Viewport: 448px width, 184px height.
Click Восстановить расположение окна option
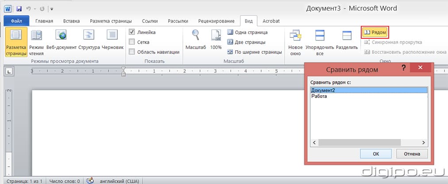[x=405, y=52]
